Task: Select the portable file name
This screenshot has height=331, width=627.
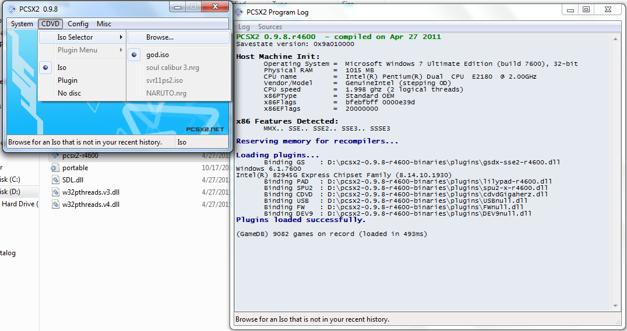Action: pos(75,168)
